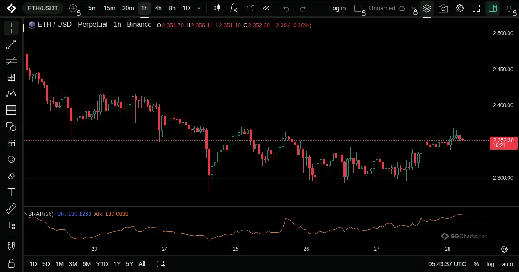The width and height of the screenshot is (519, 272).
Task: Select the trend line drawing tool
Action: [x=11, y=45]
